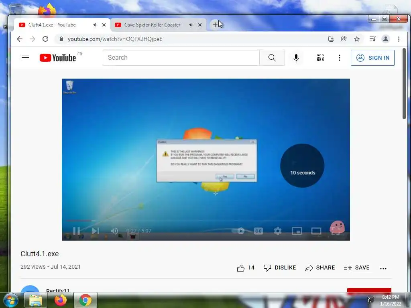The image size is (411, 308).
Task: Open YouTube settings three-dot menu
Action: tap(340, 58)
